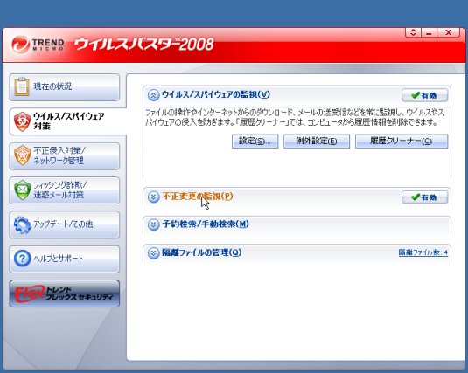Expand the 不正変更の監視 chevron
Viewport: 468px width, 373px height.
coord(154,197)
